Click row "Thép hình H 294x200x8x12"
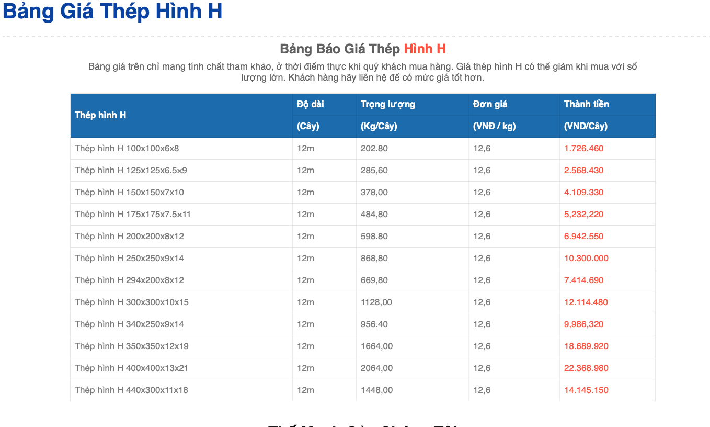This screenshot has height=427, width=710. tap(363, 280)
